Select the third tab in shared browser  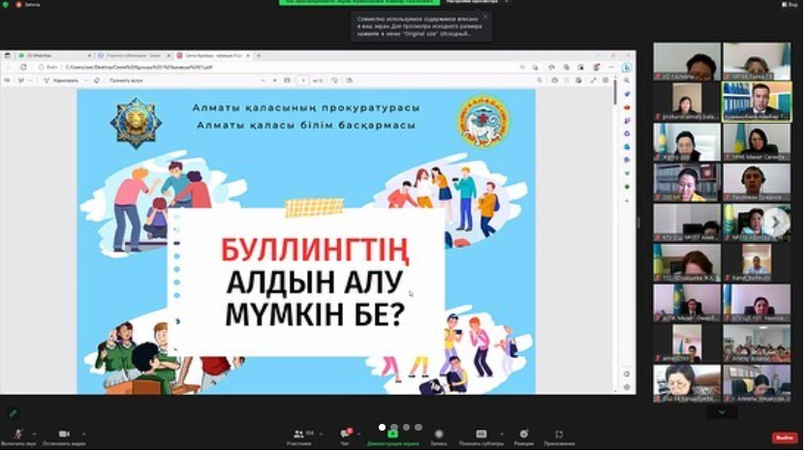coord(213,57)
